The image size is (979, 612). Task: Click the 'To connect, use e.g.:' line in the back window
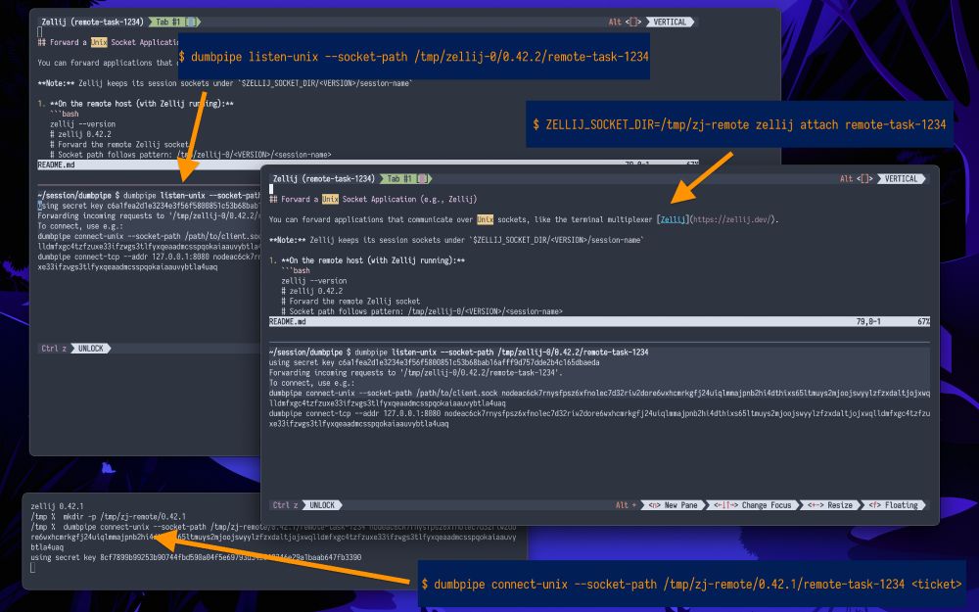(x=80, y=226)
